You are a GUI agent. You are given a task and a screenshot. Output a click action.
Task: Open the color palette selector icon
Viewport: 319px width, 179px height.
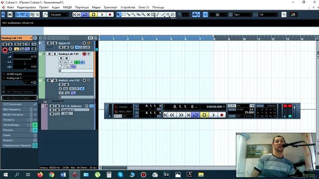294,14
